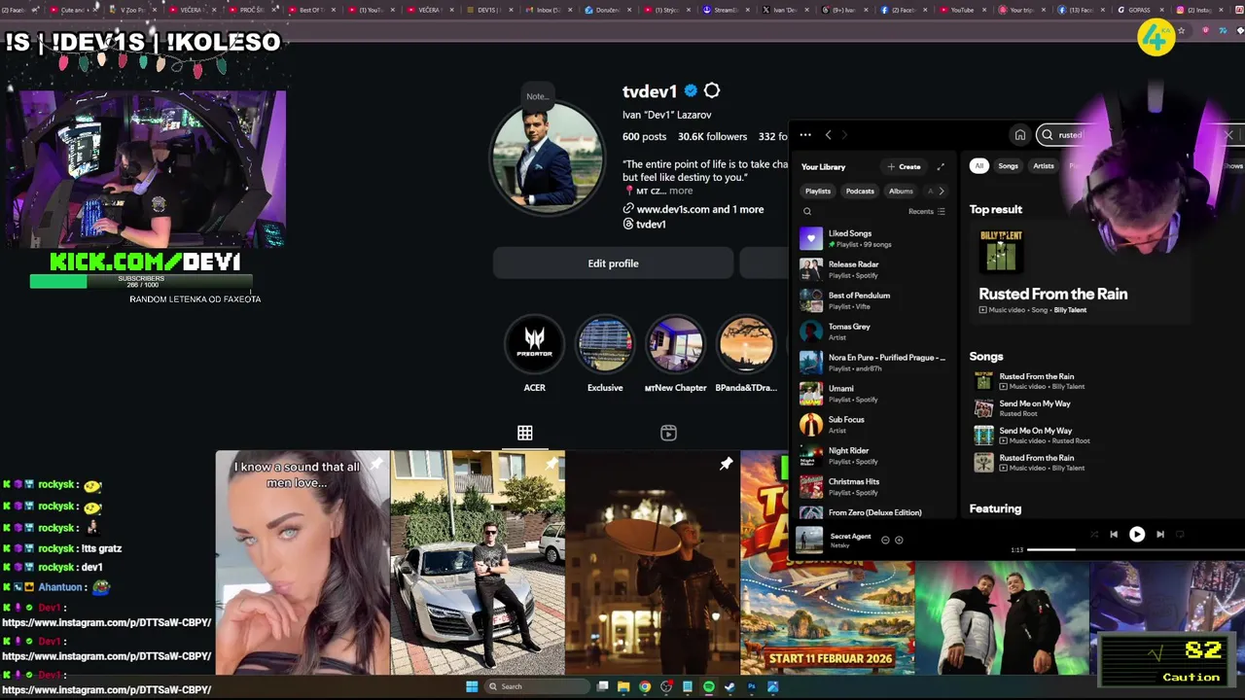Open Recents sort dropdown
Image resolution: width=1245 pixels, height=700 pixels.
927,211
